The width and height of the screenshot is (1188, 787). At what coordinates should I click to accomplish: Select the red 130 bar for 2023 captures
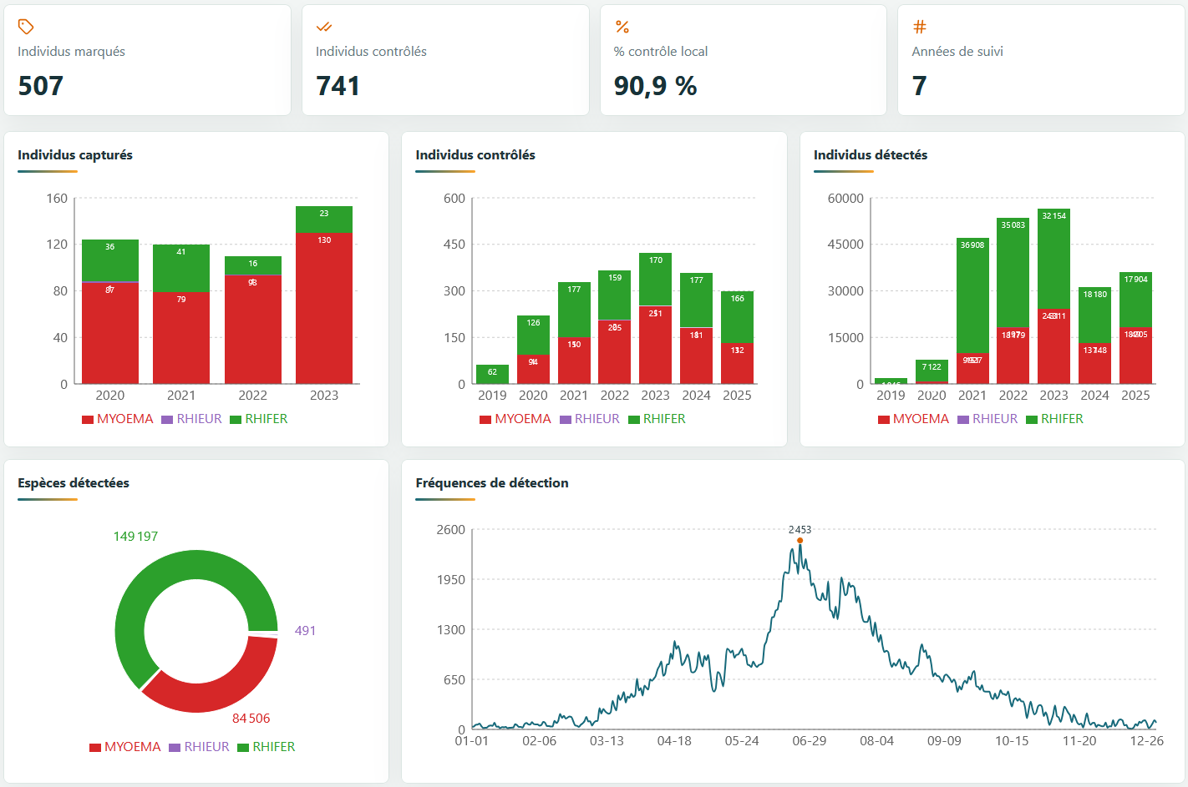(x=324, y=308)
